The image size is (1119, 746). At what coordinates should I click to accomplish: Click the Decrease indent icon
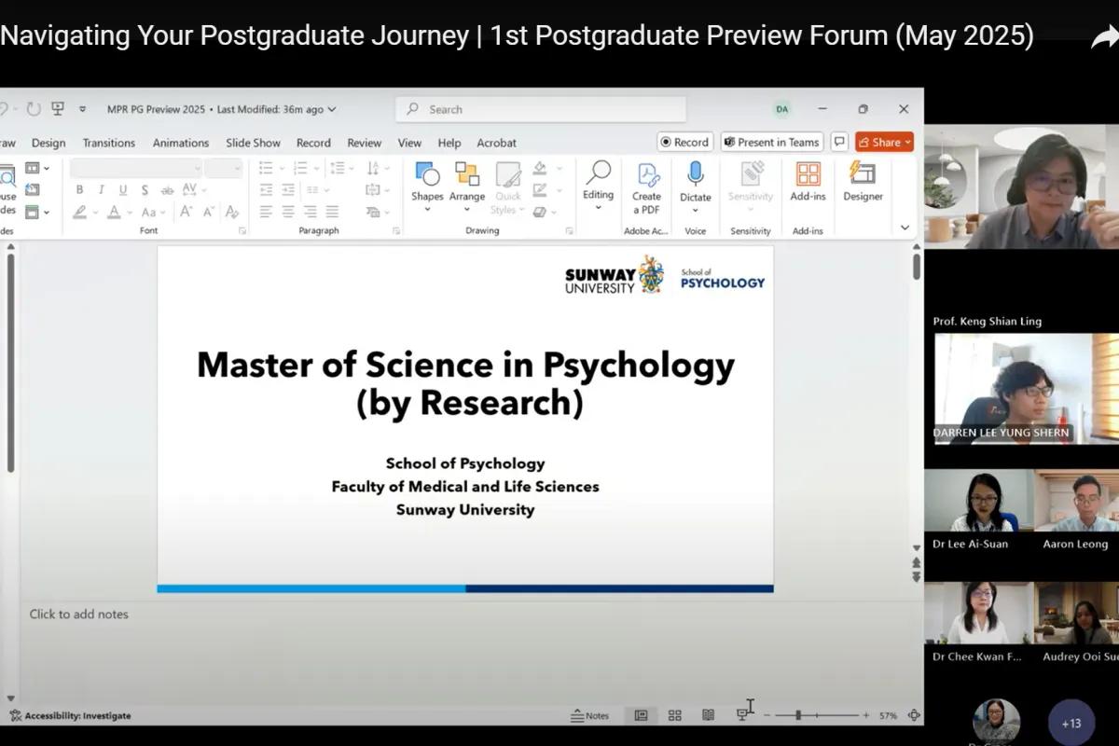pos(267,189)
